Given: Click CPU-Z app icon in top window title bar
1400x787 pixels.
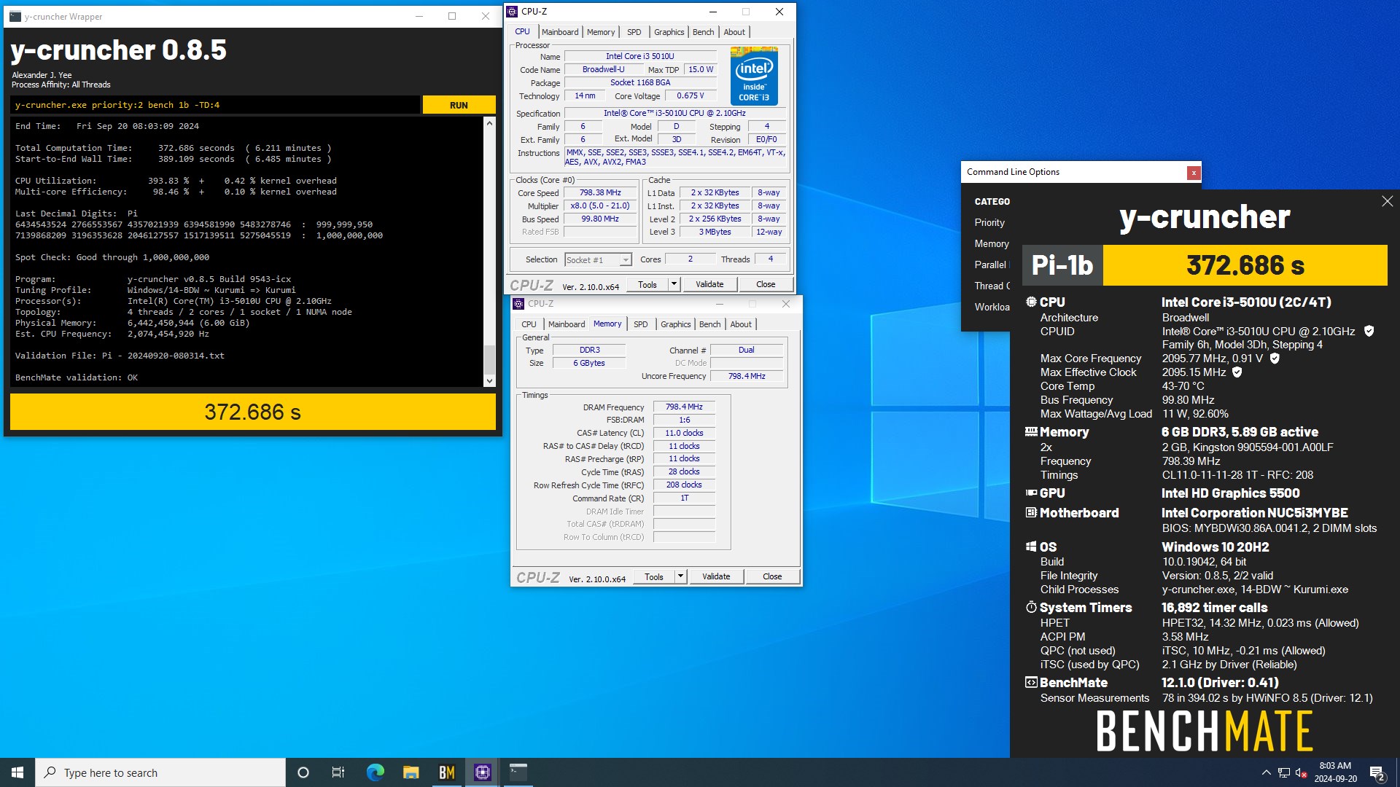Looking at the screenshot, I should [x=513, y=12].
